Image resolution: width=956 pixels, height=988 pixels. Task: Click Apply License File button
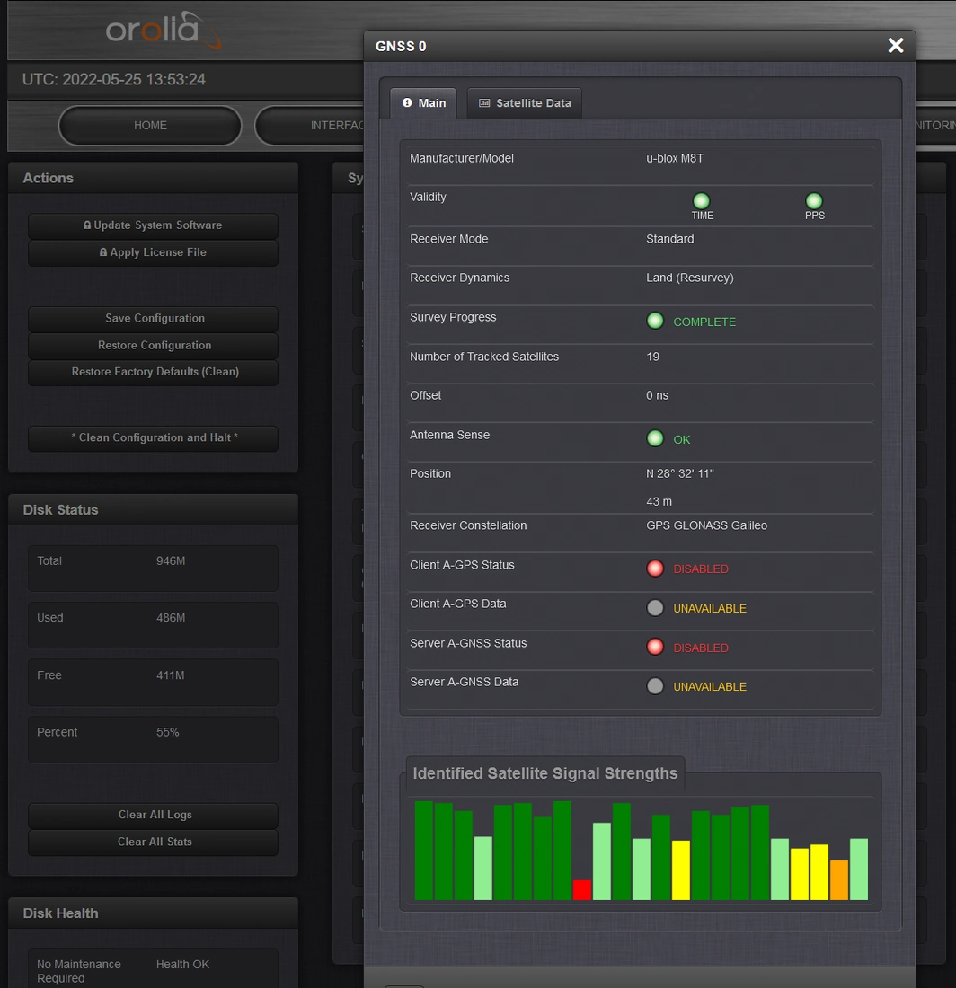[153, 252]
